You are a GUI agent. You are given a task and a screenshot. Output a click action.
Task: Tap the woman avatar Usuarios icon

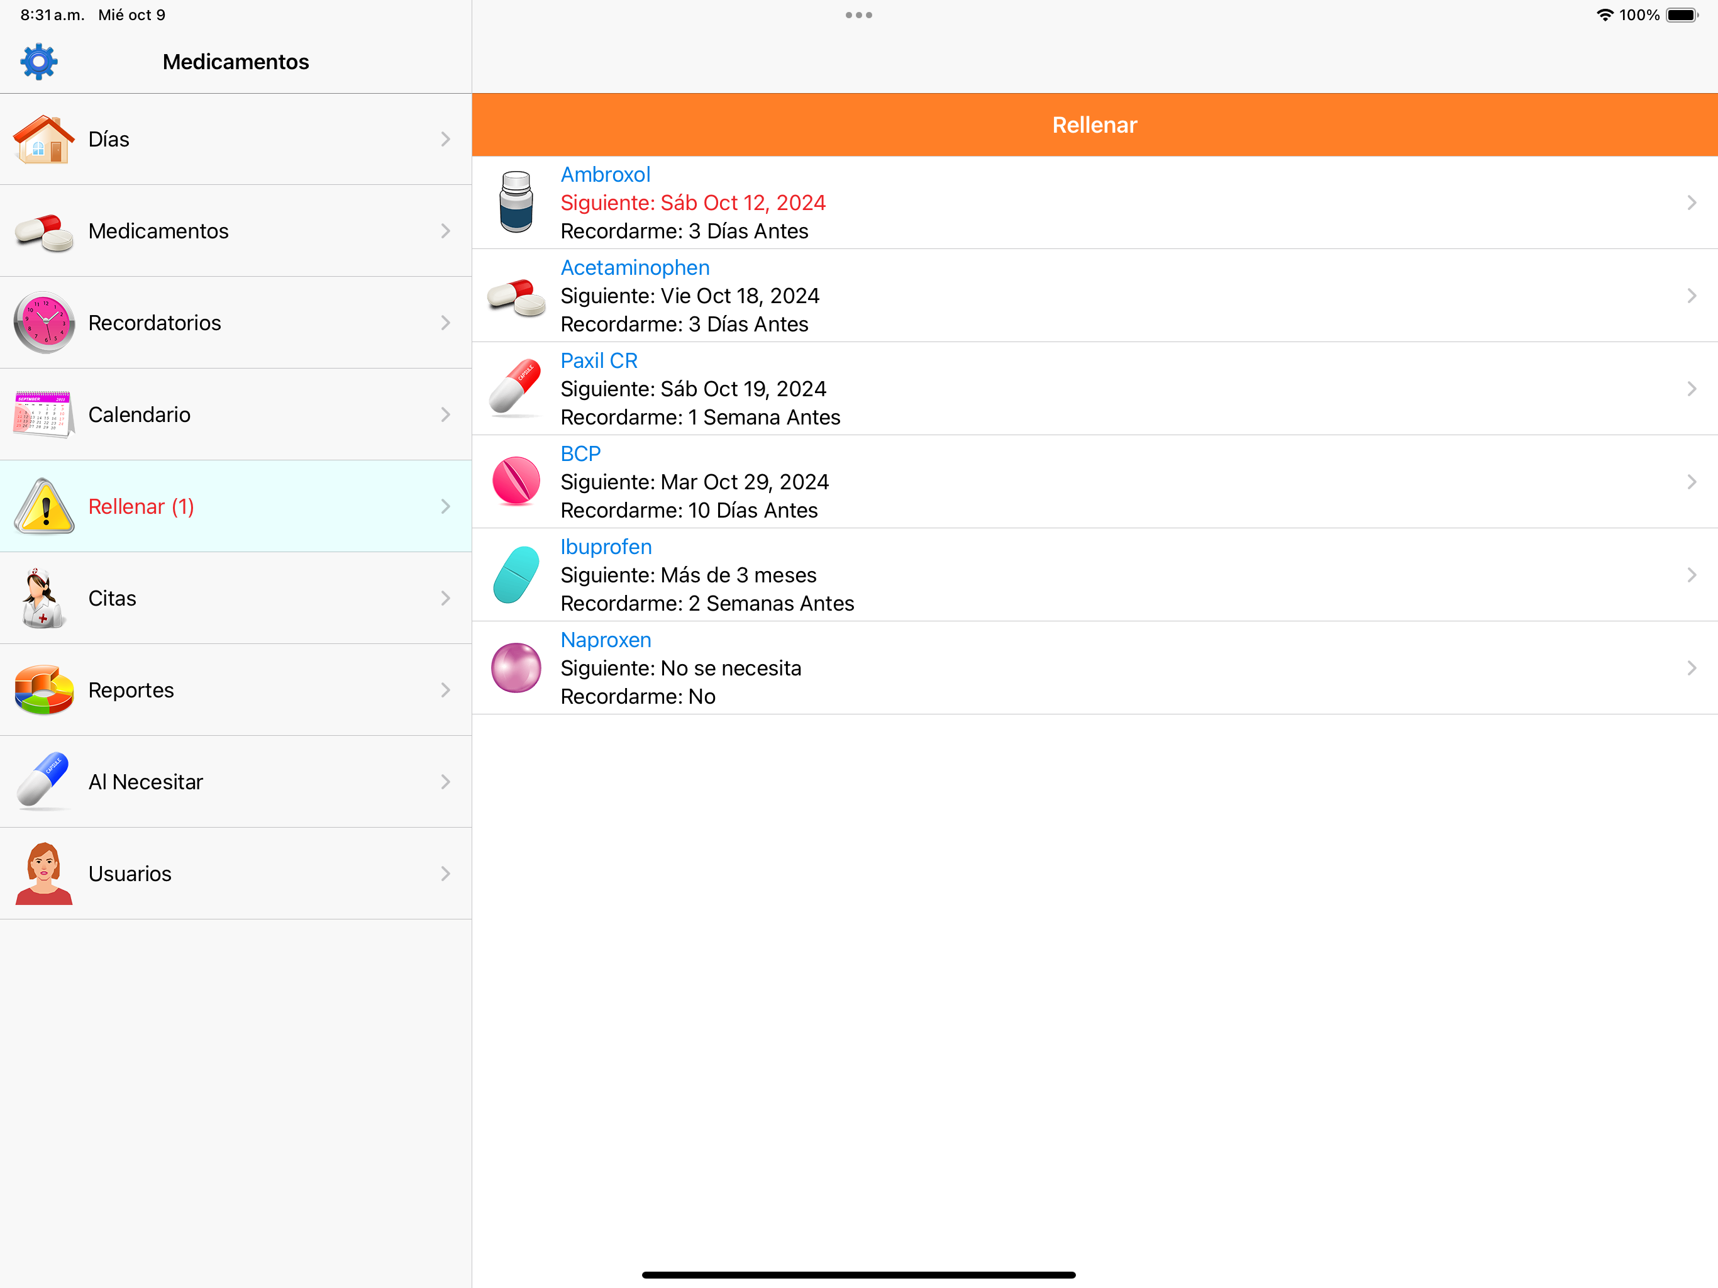(43, 873)
